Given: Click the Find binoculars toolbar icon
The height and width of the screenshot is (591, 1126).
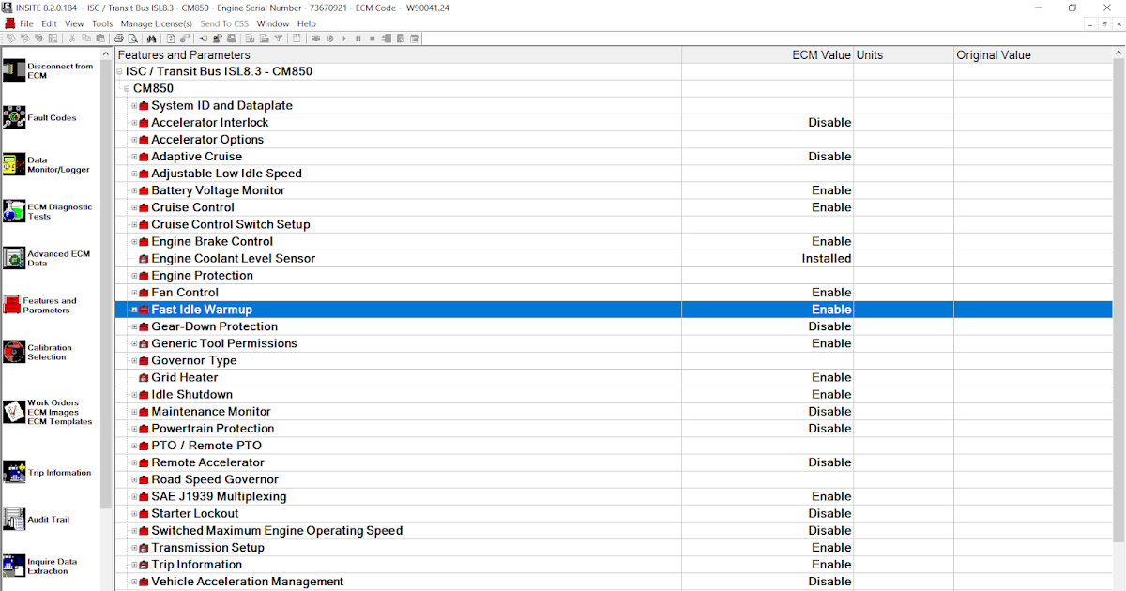Looking at the screenshot, I should (151, 38).
